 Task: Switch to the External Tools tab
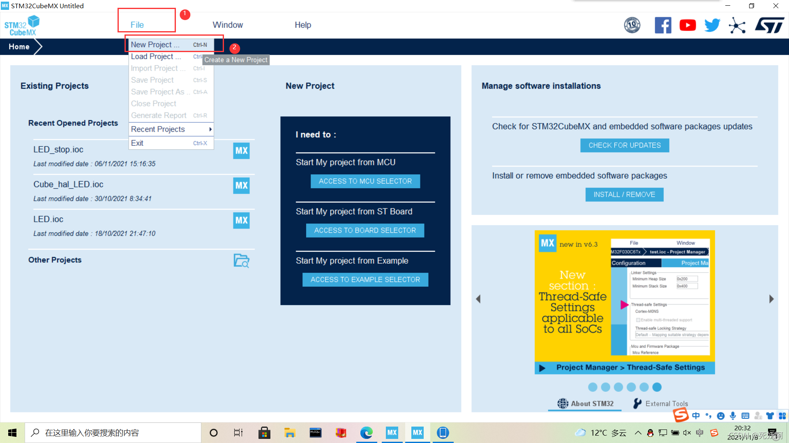pos(661,404)
